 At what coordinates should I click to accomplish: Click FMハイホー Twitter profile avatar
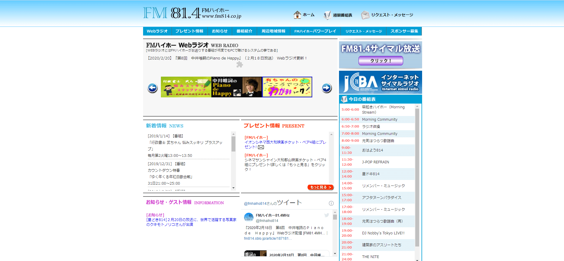point(249,217)
